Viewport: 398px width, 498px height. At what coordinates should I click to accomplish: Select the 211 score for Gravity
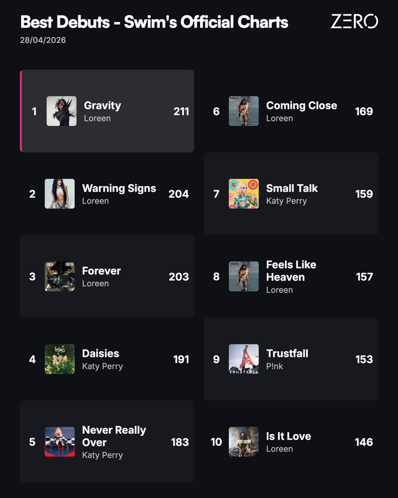click(181, 111)
